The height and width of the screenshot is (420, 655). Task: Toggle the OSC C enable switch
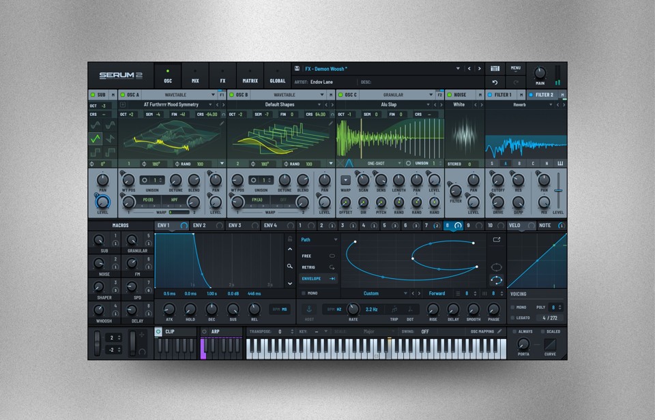tap(340, 95)
